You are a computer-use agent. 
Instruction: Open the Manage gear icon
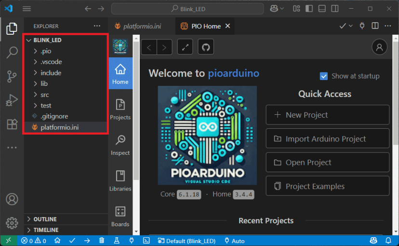pyautogui.click(x=12, y=223)
